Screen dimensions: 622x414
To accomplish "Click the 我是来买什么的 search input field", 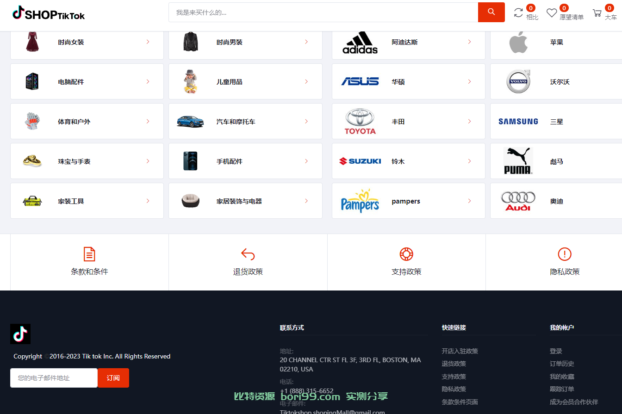I will click(x=323, y=12).
